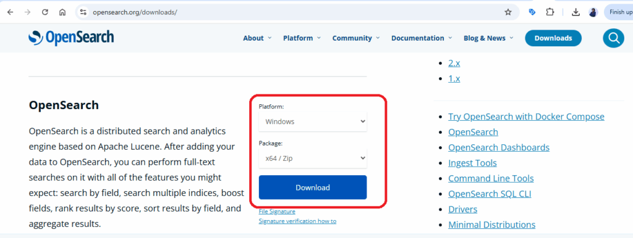Open the blue extension icon beside the star

pyautogui.click(x=532, y=12)
